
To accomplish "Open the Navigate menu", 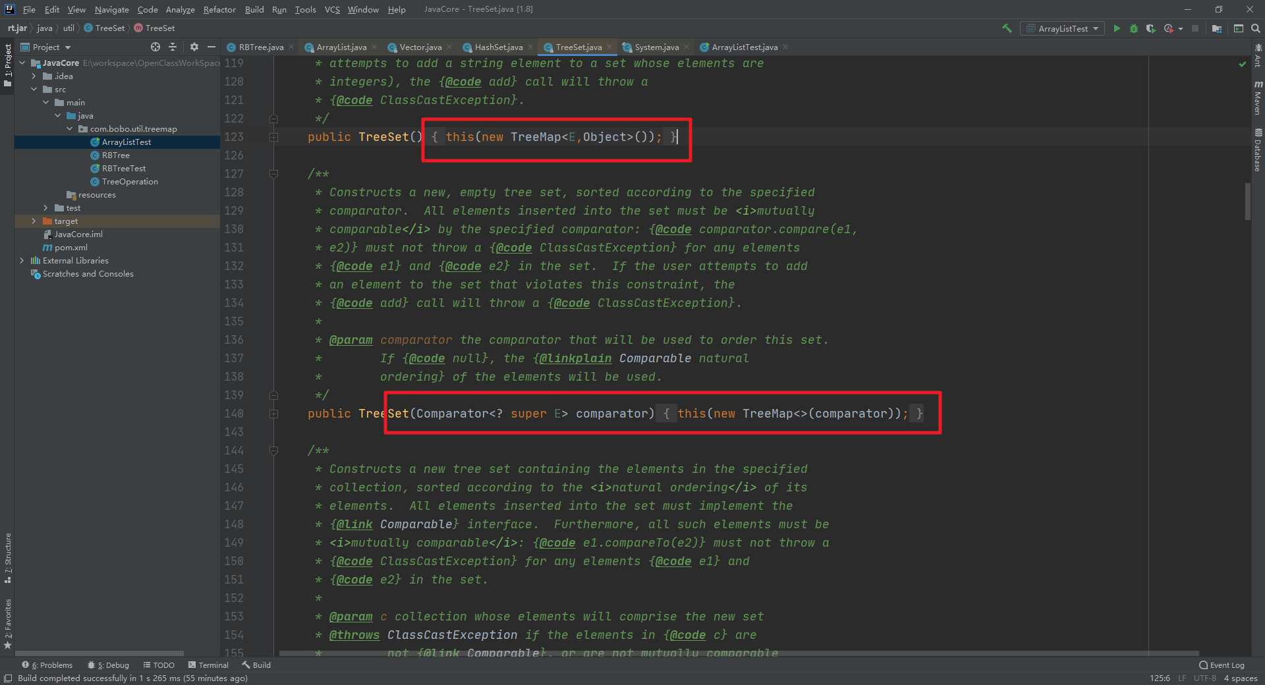I will [x=111, y=9].
